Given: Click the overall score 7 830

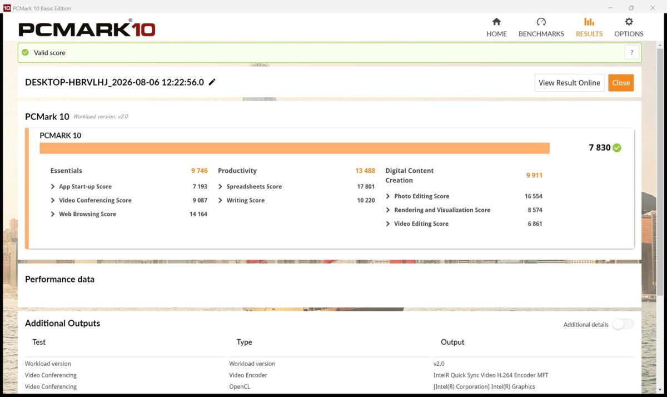Looking at the screenshot, I should coord(599,148).
